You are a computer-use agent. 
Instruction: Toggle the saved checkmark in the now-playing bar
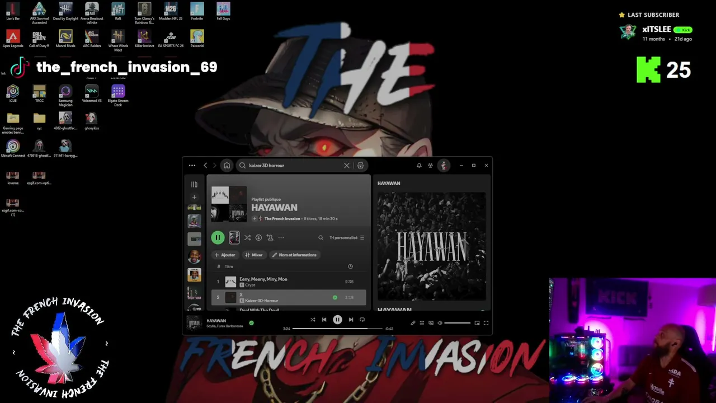pyautogui.click(x=251, y=323)
